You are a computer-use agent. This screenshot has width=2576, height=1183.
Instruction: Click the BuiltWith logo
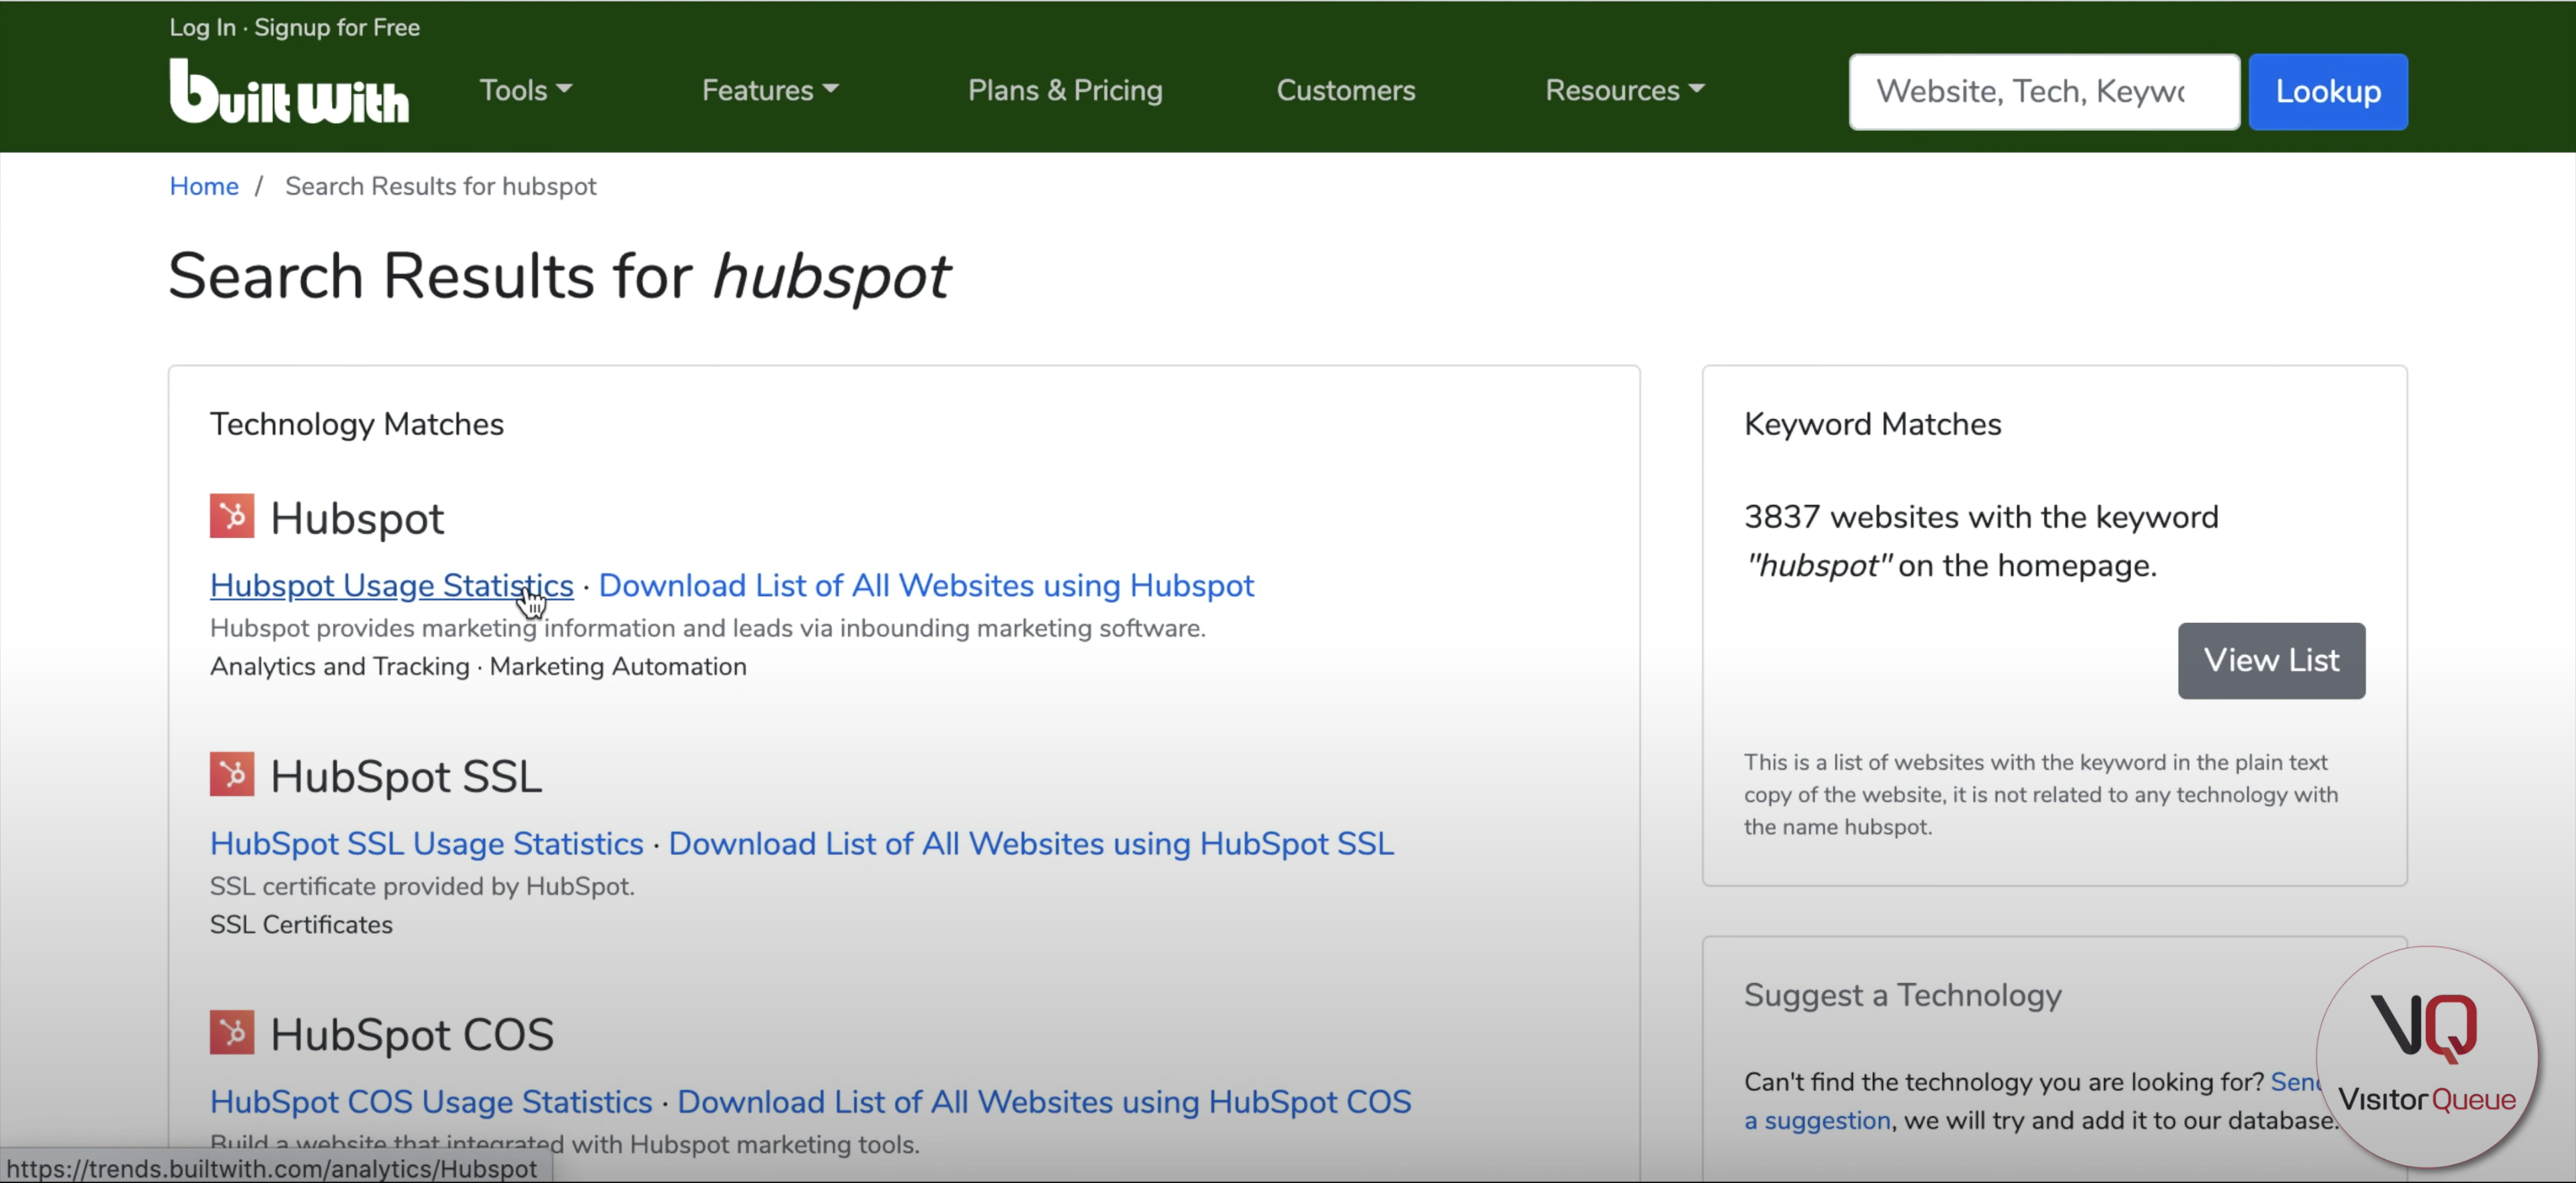click(x=289, y=91)
